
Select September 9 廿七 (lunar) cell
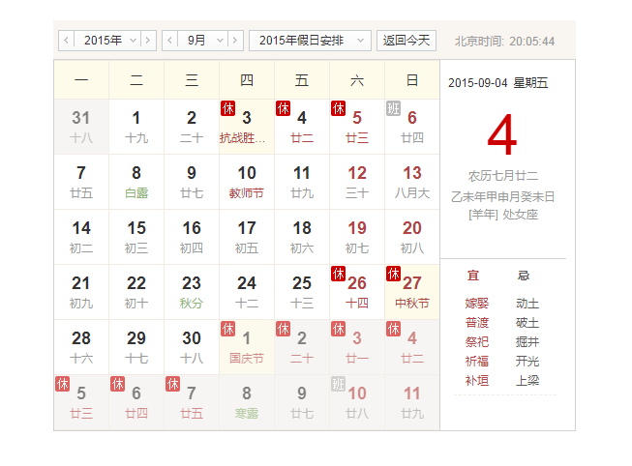coord(192,182)
